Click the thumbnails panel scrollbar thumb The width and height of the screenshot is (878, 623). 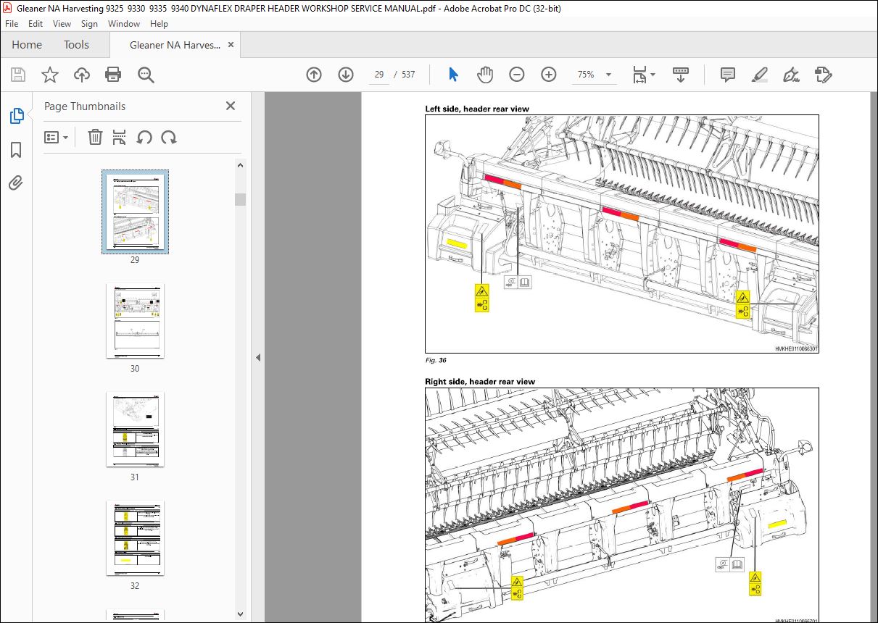[240, 200]
